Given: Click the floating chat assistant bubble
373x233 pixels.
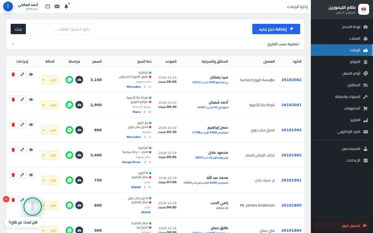Looking at the screenshot, I should pos(33,207).
